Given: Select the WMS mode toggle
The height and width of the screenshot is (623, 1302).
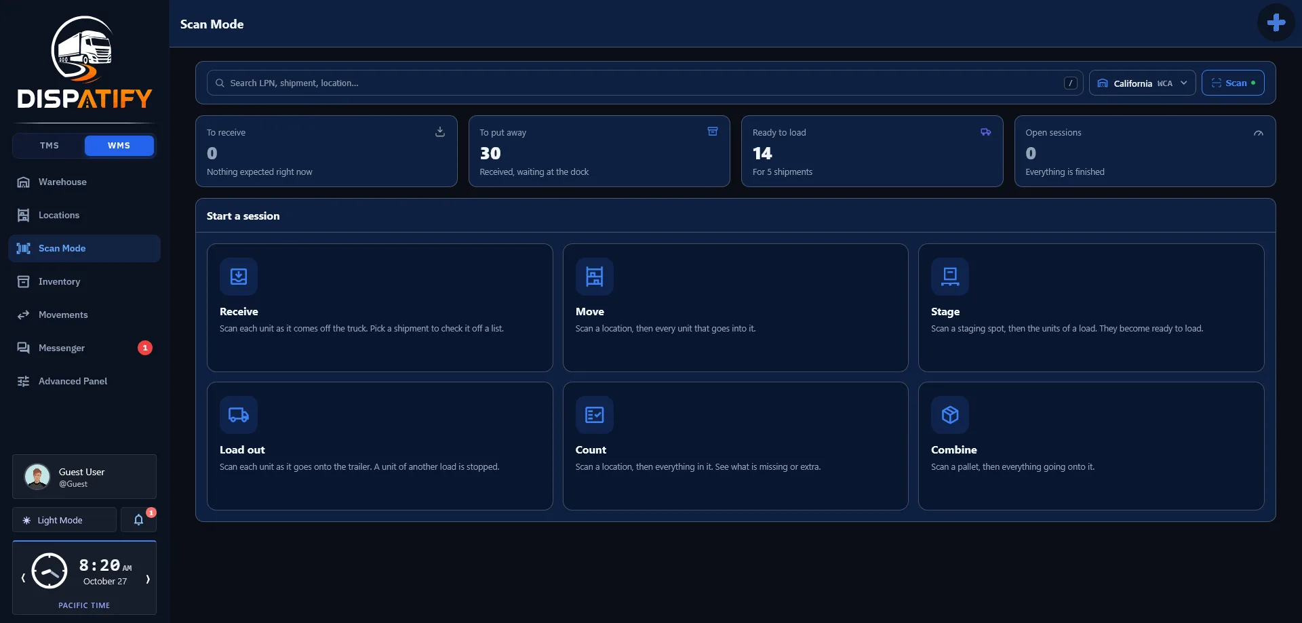Looking at the screenshot, I should pyautogui.click(x=119, y=146).
